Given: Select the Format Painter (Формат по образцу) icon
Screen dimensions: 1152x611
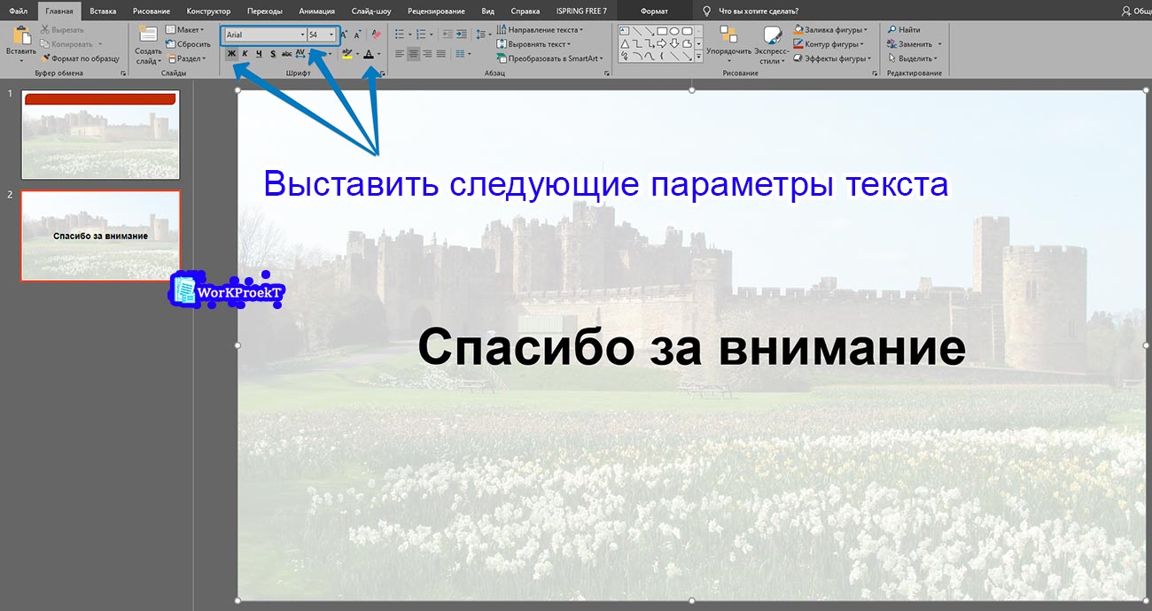Looking at the screenshot, I should pos(46,58).
